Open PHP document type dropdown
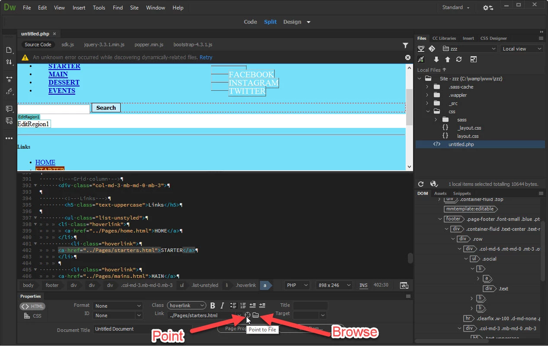548x347 pixels. click(x=297, y=285)
